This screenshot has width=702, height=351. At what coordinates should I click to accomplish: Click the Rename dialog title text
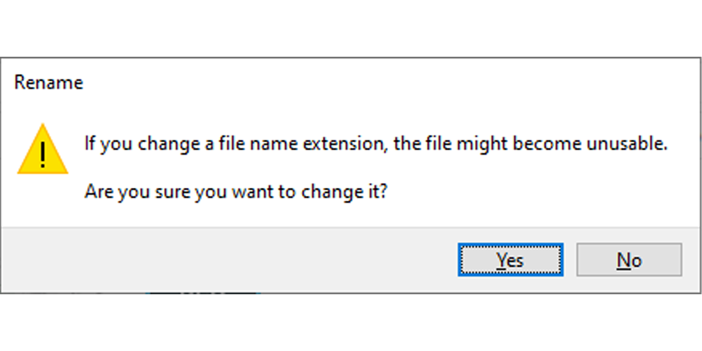click(49, 82)
